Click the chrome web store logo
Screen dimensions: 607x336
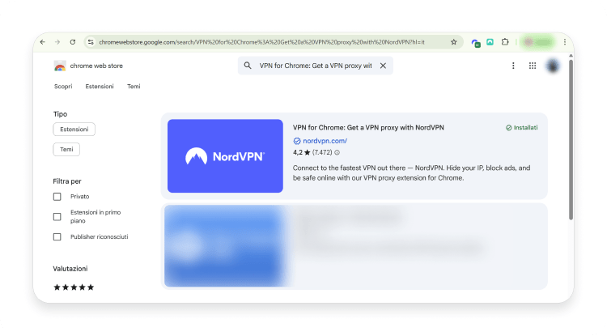click(x=60, y=66)
